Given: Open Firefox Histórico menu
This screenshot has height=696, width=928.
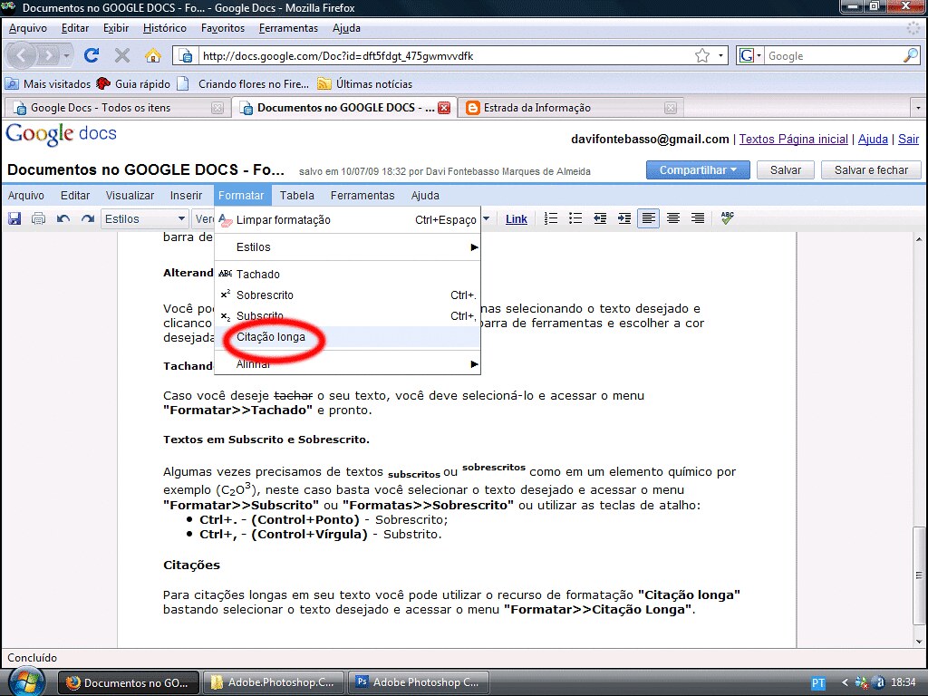Looking at the screenshot, I should click(165, 28).
